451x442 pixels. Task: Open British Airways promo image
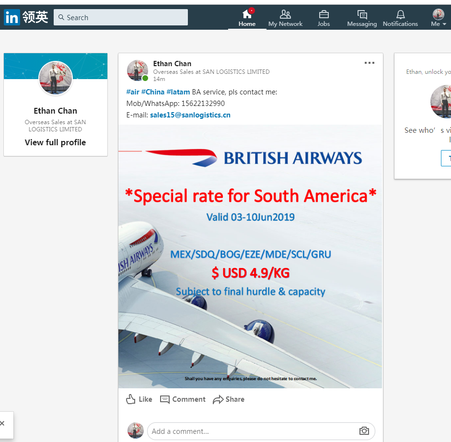click(x=250, y=256)
